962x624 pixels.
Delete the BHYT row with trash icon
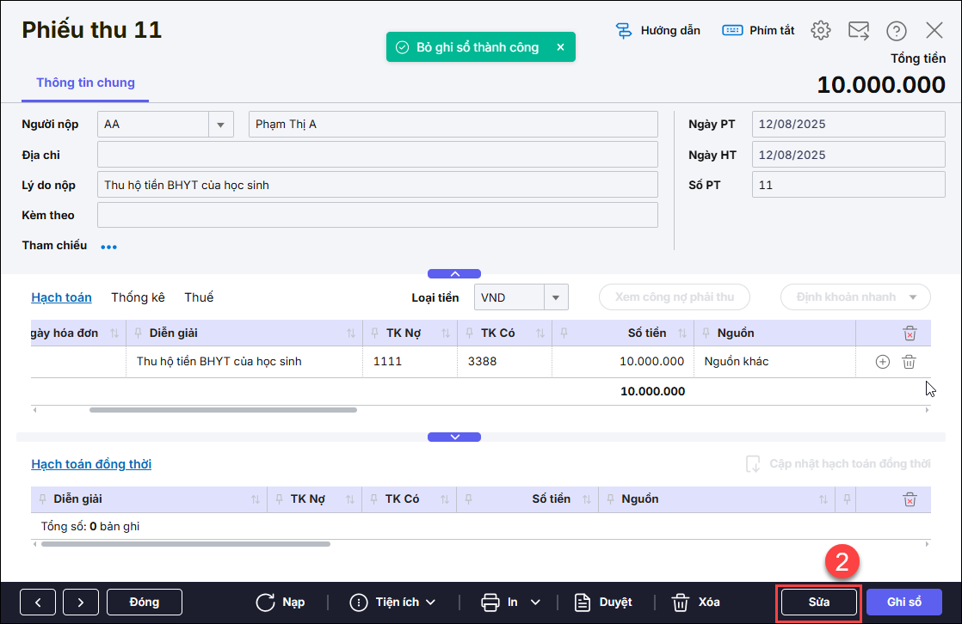coord(909,362)
